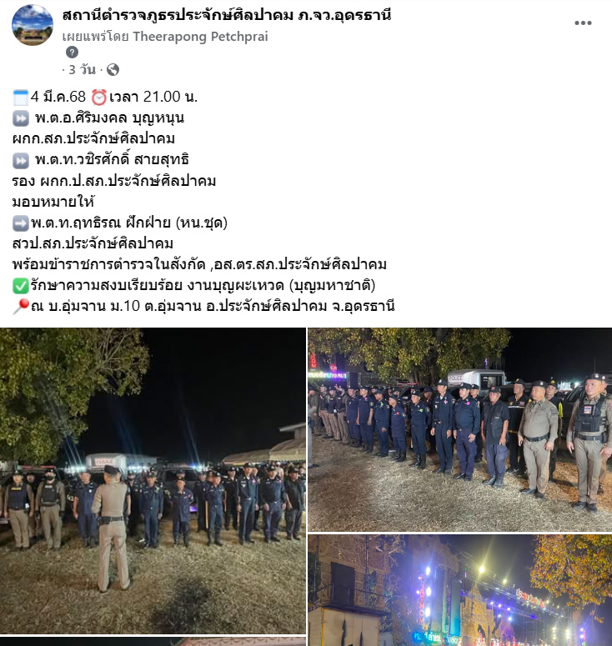Click the green checkmark emoji before รักษาความสงบเรียบร้อย
Screen dimensions: 612x646
pyautogui.click(x=21, y=287)
